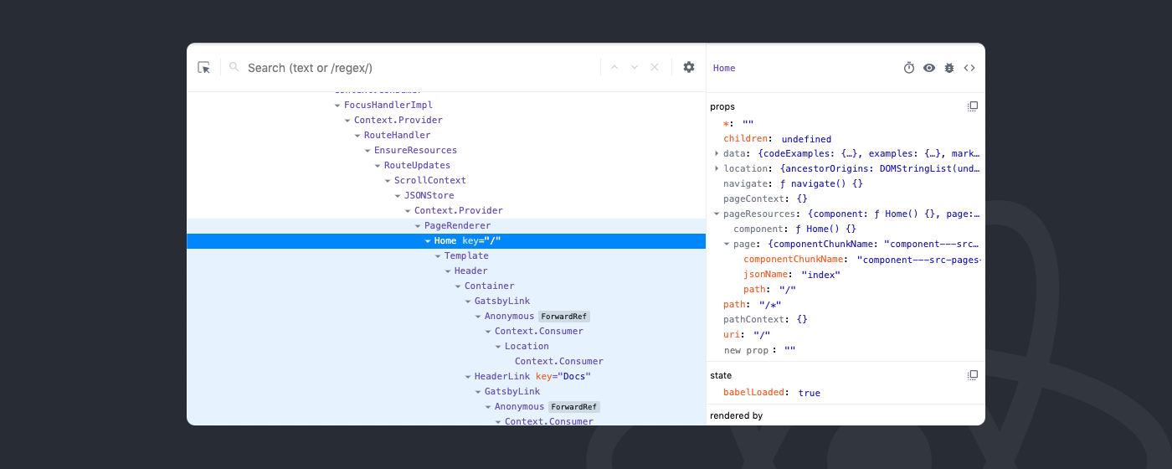Click the eye icon to inspect DOM element
Image resolution: width=1172 pixels, height=469 pixels.
(929, 69)
